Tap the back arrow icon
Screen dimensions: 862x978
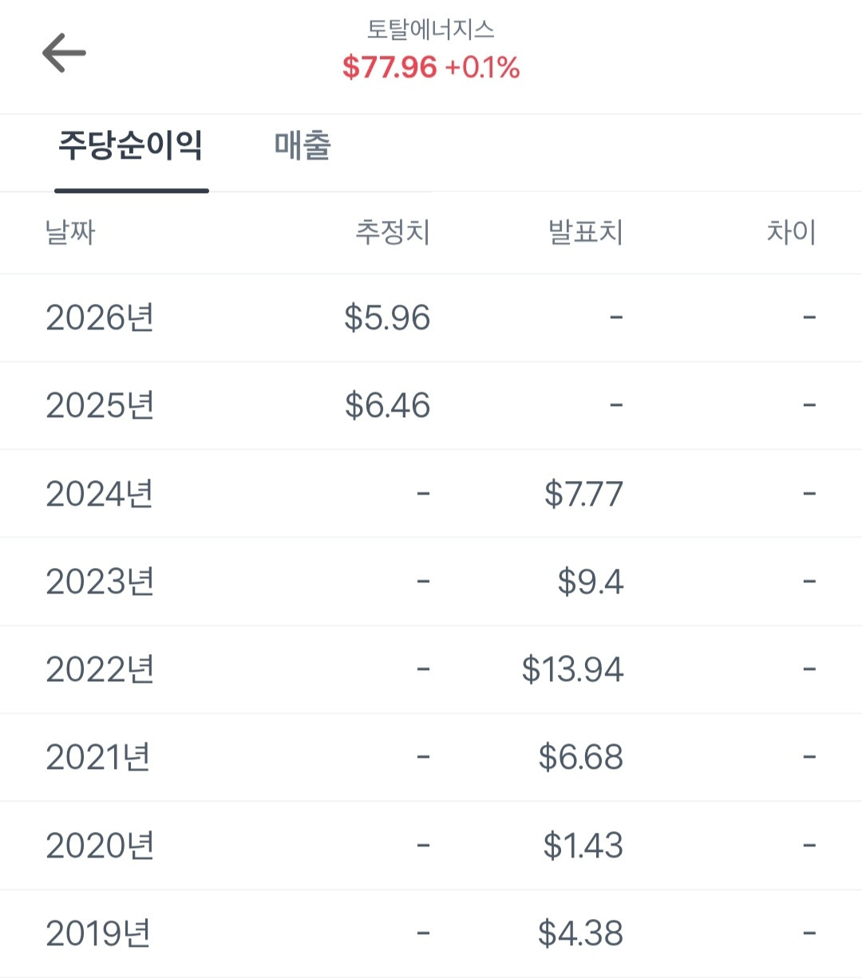click(64, 53)
